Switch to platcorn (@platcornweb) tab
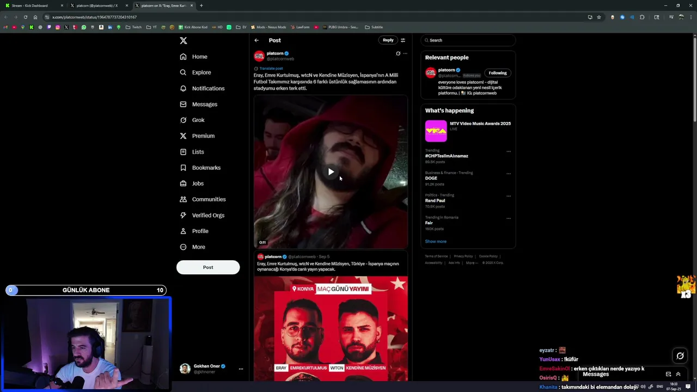 (x=100, y=5)
